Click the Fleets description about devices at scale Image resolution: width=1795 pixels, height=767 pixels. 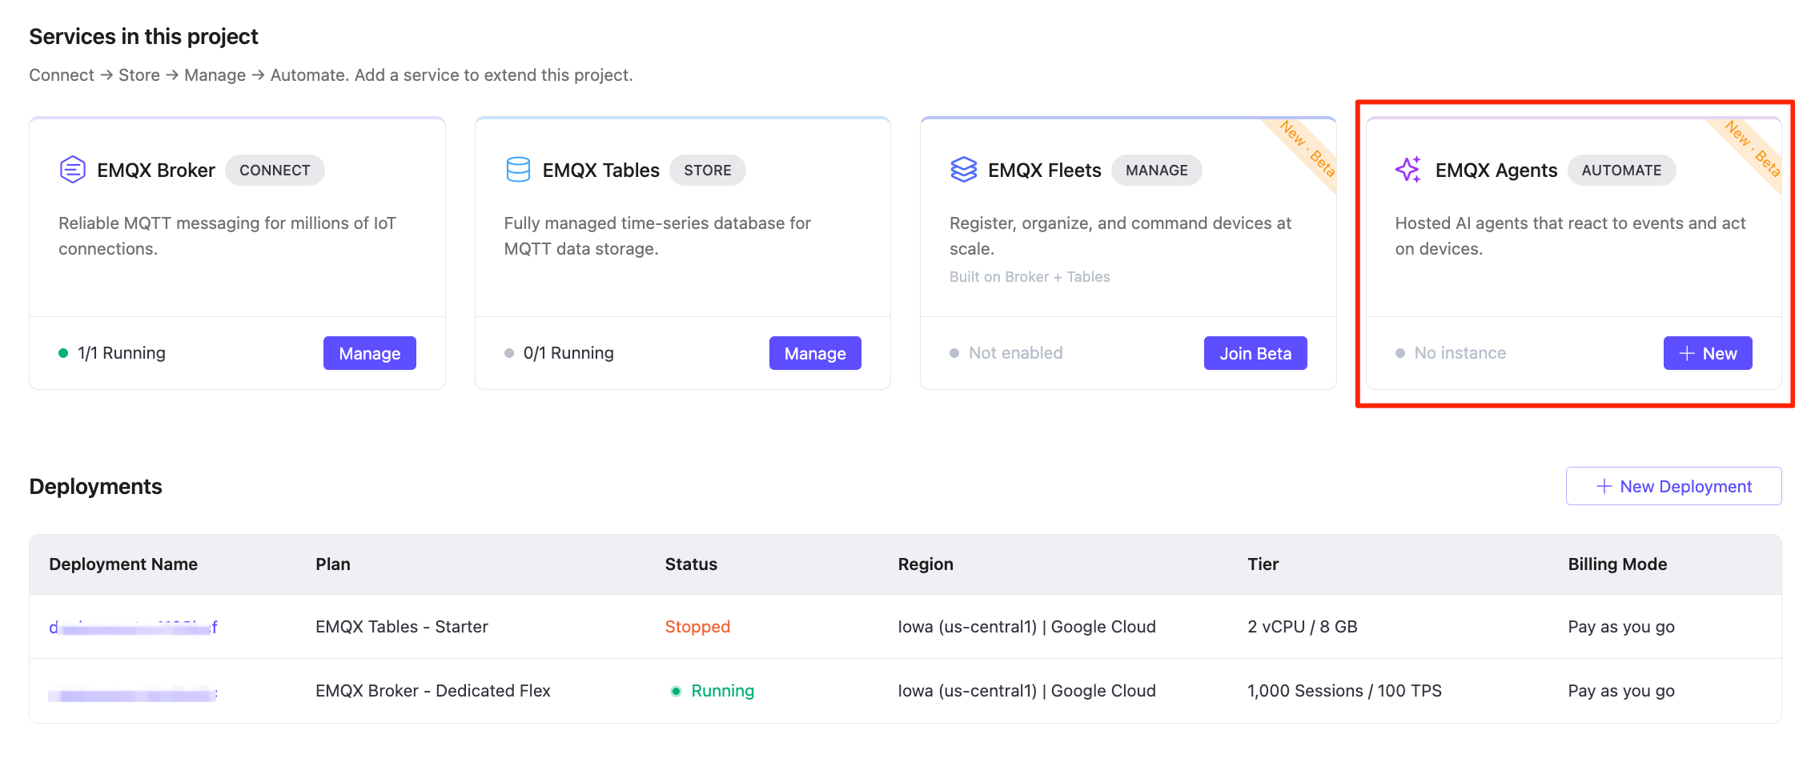pos(1120,236)
